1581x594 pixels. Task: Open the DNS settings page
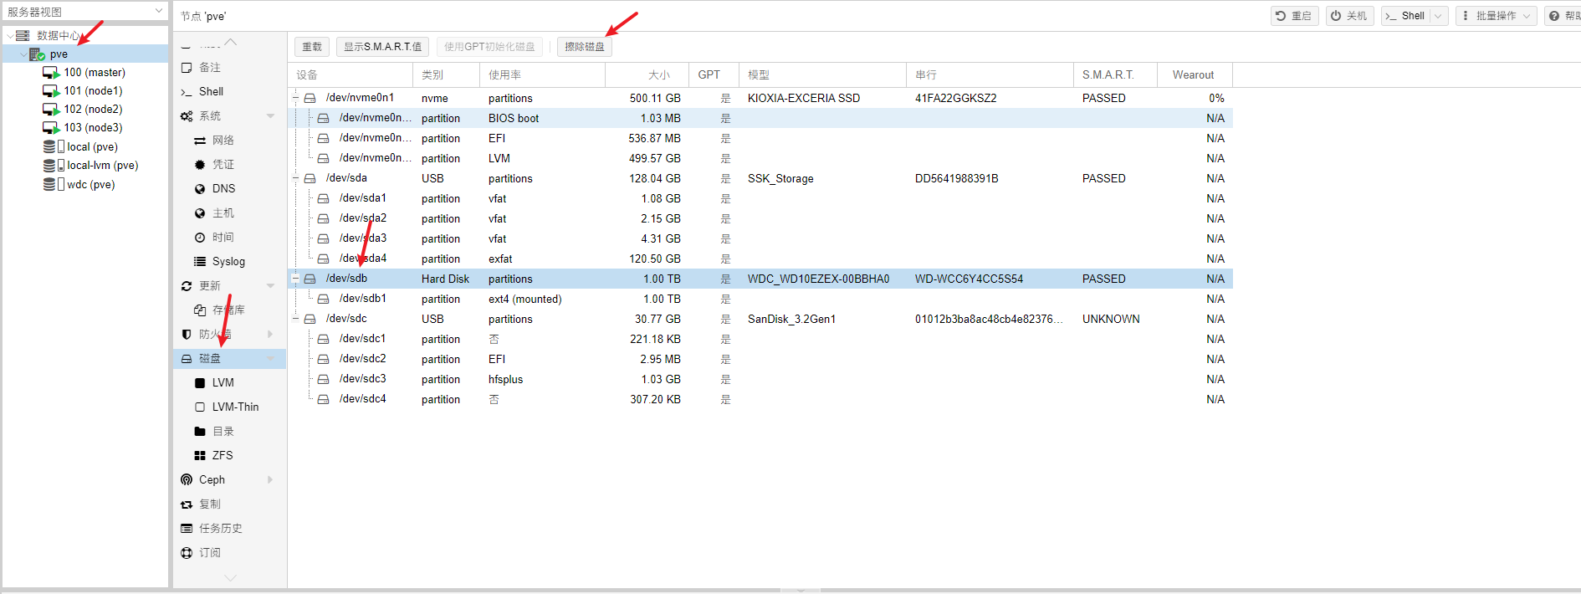click(223, 189)
